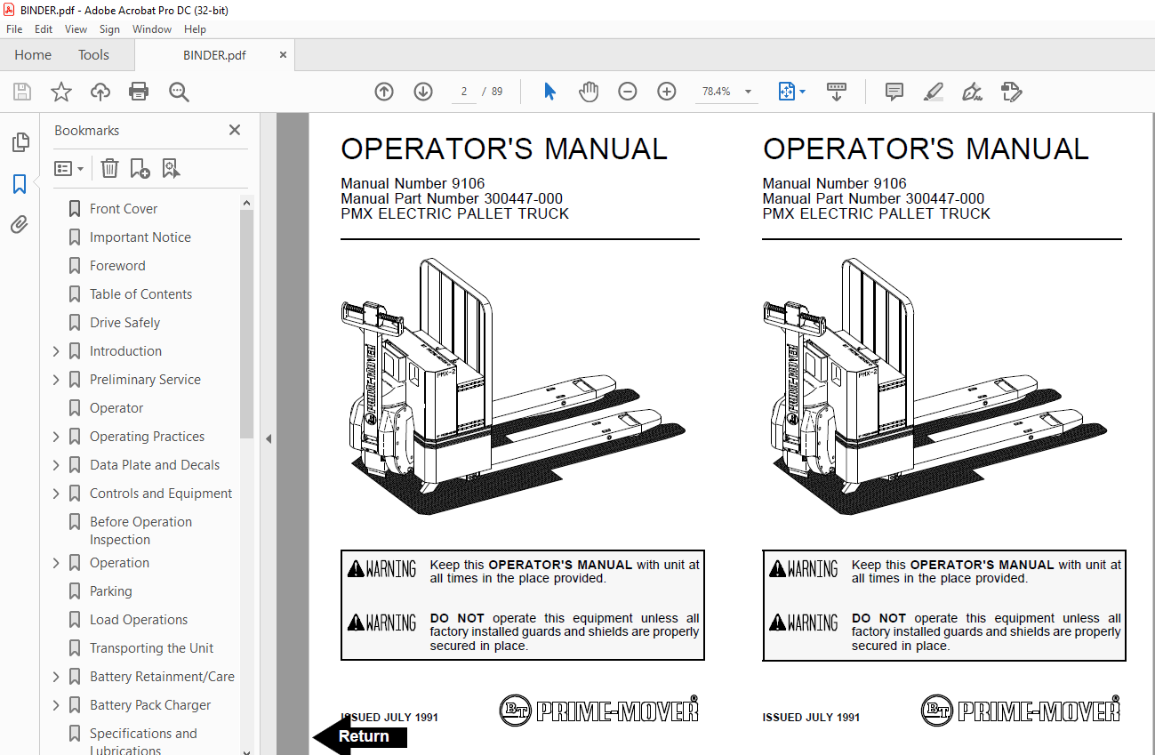Viewport: 1155px width, 755px height.
Task: Expand Battery Retainment/Care bookmark
Action: [57, 677]
